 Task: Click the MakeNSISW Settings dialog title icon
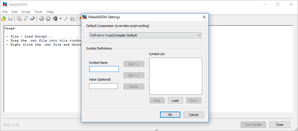[85, 17]
